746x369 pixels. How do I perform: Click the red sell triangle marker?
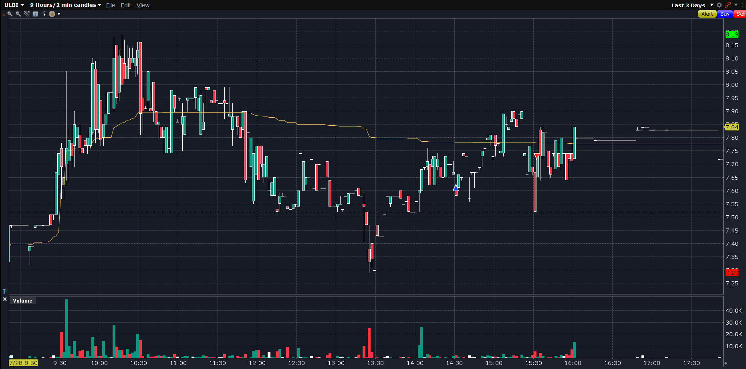536,156
